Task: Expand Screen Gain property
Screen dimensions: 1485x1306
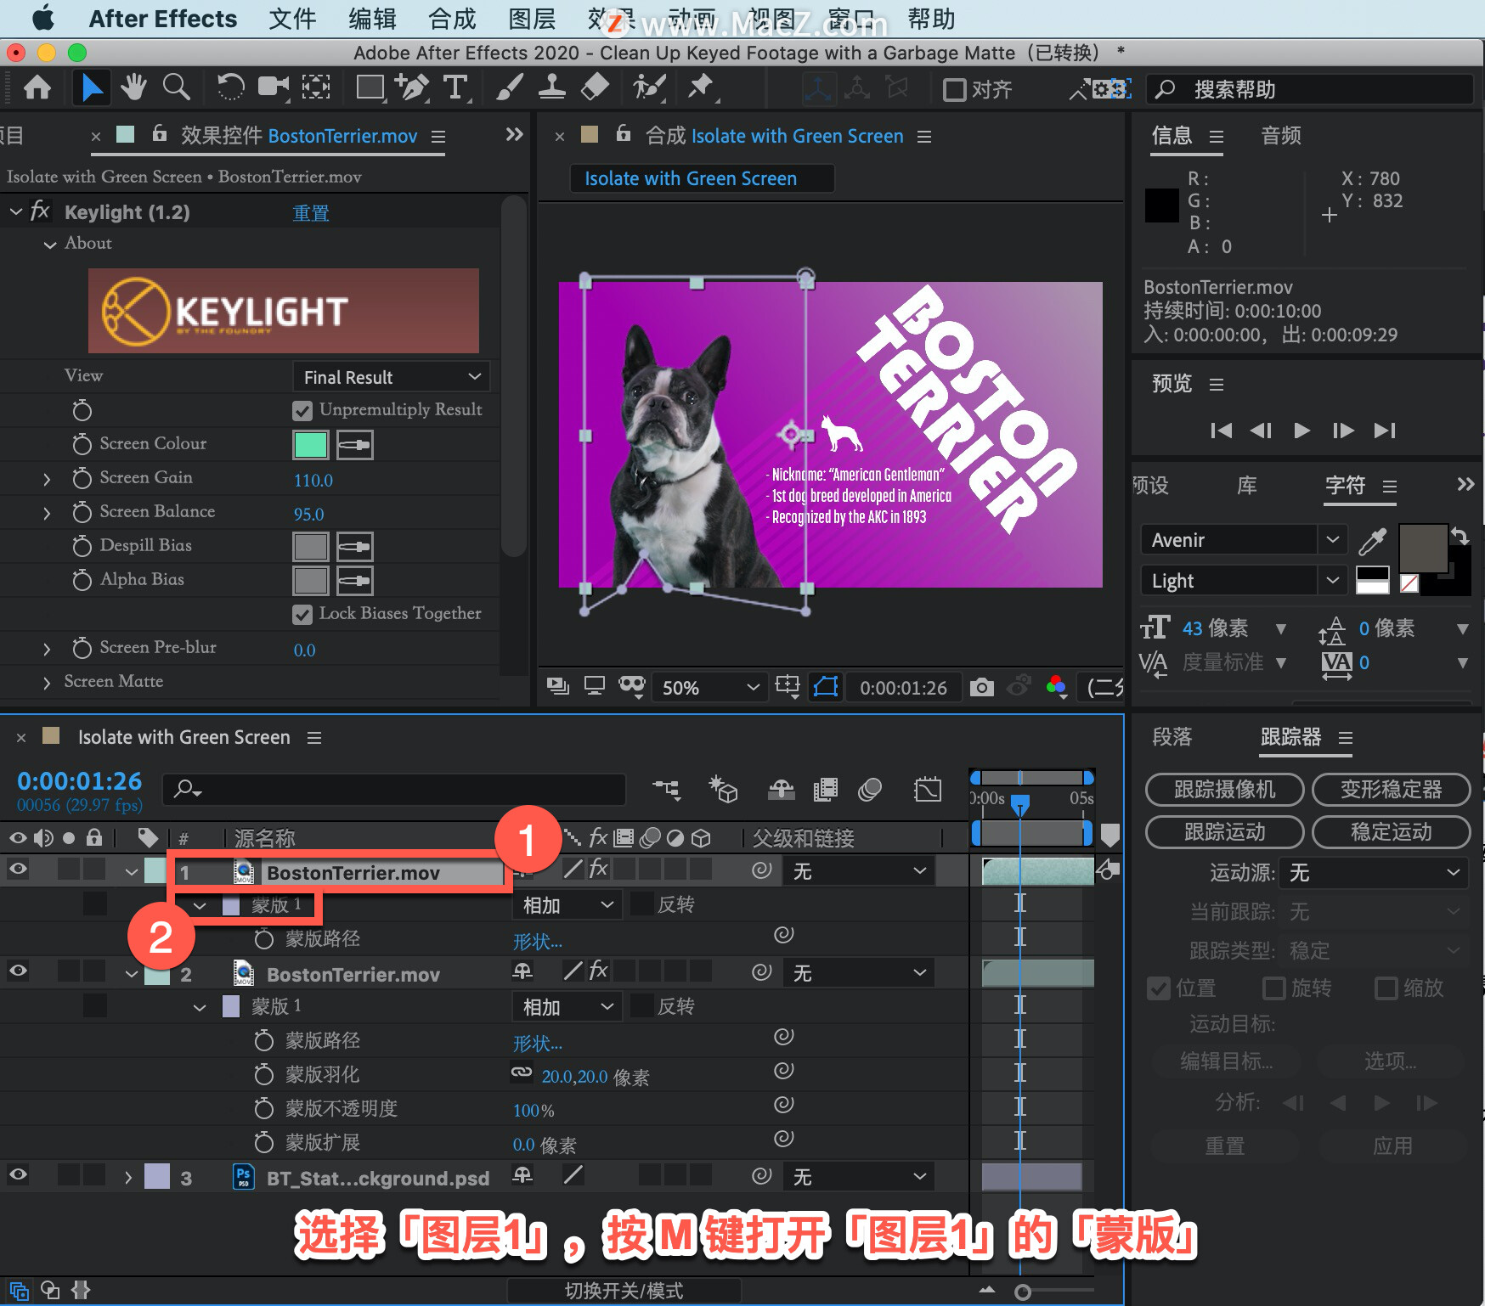Action: [47, 480]
